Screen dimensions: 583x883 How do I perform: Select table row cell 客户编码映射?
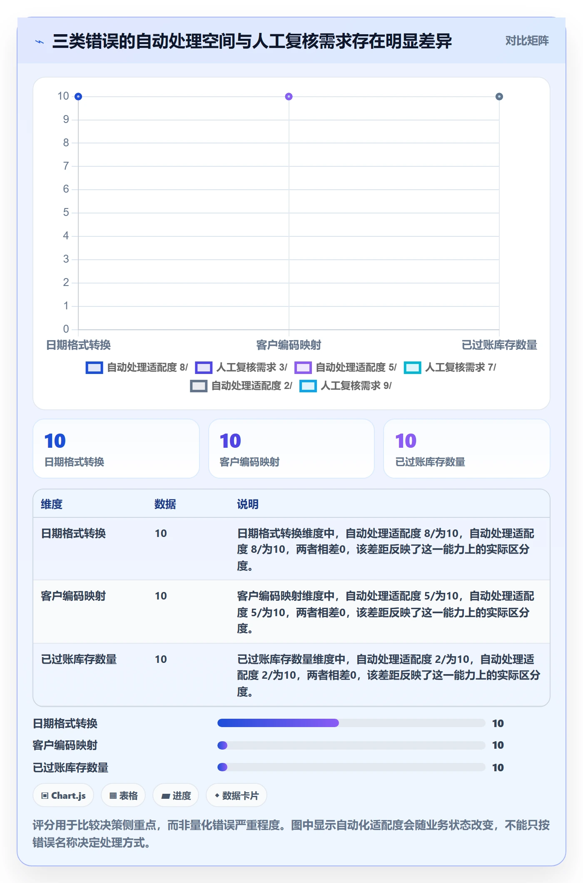pos(73,596)
